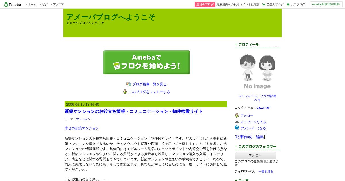
Task: Click the 注目のブログ badge
Action: click(x=205, y=5)
